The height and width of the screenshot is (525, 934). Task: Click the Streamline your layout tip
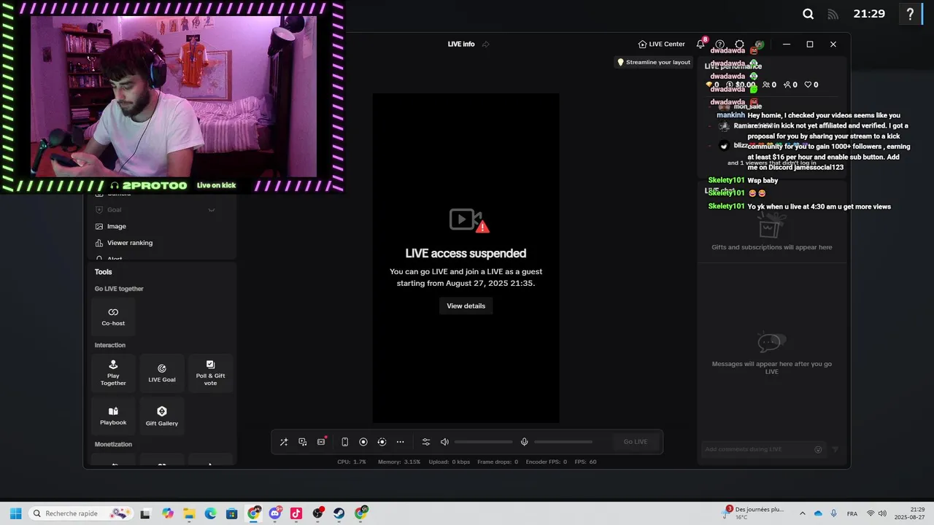(654, 63)
